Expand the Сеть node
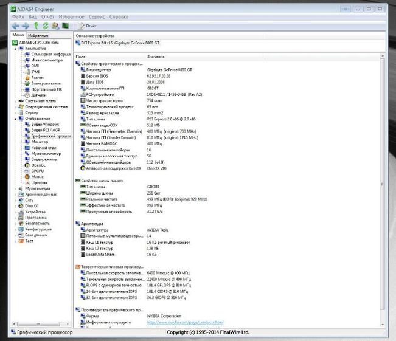This screenshot has height=341, width=396. point(15,200)
